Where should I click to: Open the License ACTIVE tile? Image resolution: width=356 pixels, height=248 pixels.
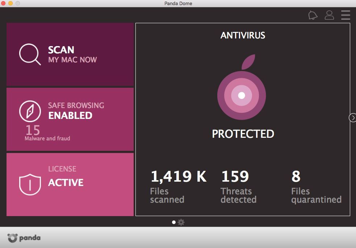point(70,184)
